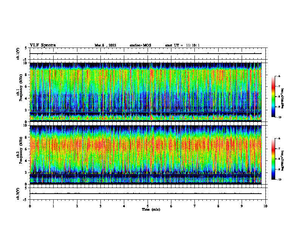Select the log(PSD) label beside ch.2 color bar
Image resolution: width=299 pixels, height=231 pixels.
[x=283, y=160]
